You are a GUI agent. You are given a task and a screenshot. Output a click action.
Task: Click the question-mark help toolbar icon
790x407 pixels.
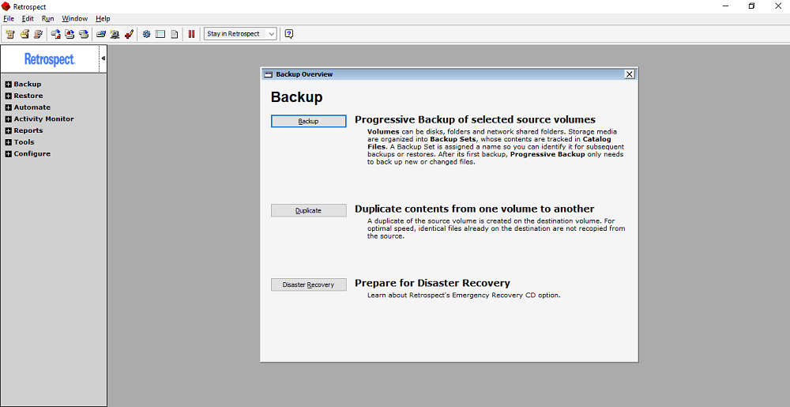tap(288, 34)
